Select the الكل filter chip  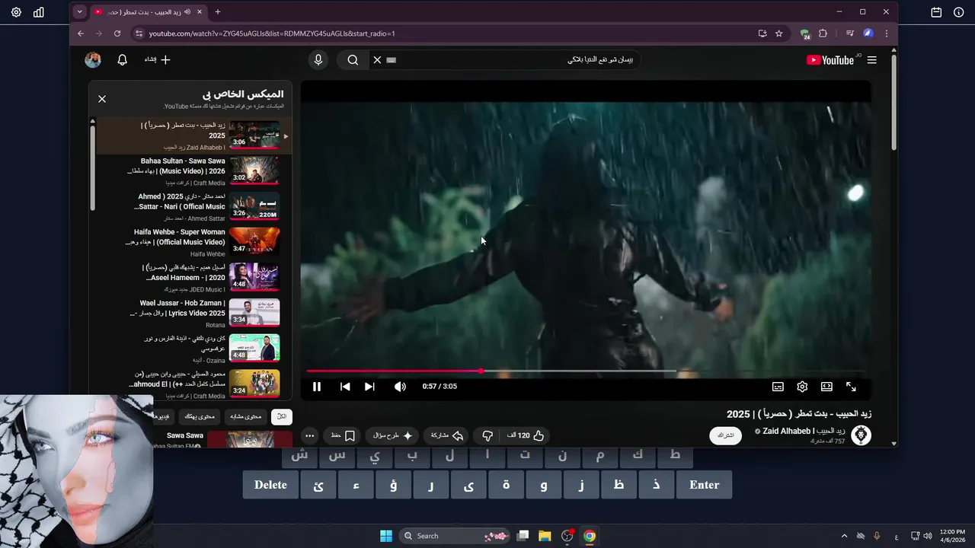pos(281,416)
